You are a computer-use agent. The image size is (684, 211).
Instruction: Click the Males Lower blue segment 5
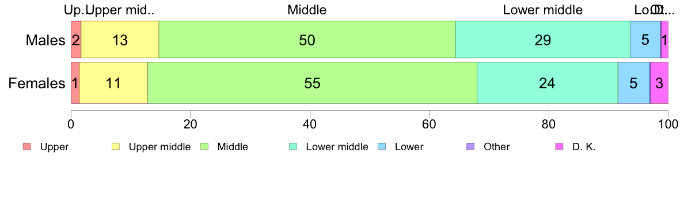[x=645, y=40]
